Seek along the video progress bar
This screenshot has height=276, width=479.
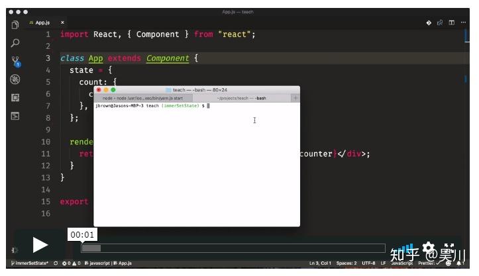[x=233, y=248]
